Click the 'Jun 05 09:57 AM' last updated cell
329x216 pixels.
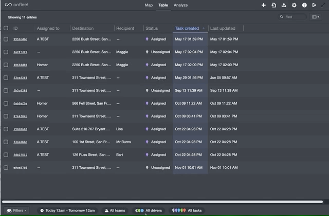[x=224, y=77]
